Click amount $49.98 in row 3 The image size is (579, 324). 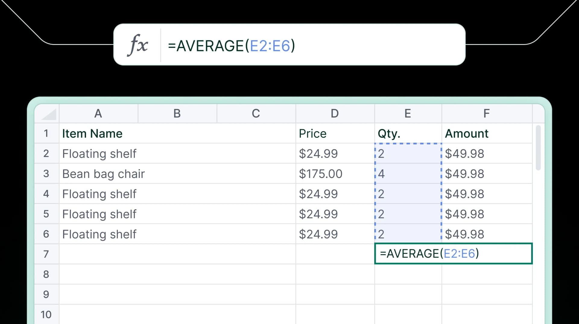coord(487,174)
